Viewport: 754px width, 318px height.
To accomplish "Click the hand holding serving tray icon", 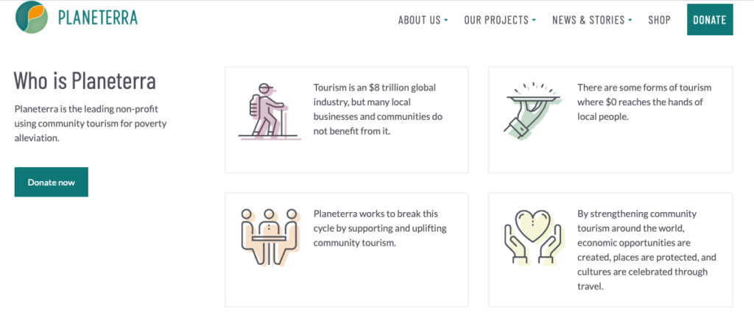I will click(x=532, y=110).
